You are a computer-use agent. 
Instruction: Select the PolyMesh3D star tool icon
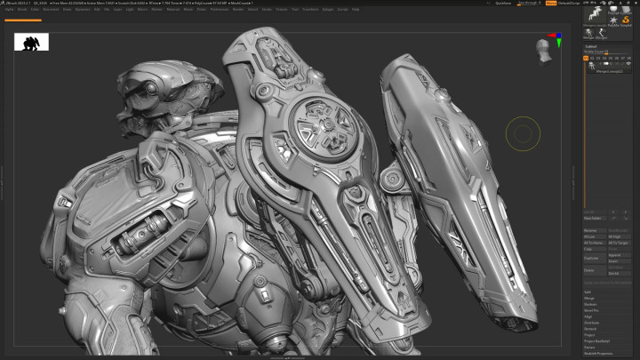pos(612,20)
